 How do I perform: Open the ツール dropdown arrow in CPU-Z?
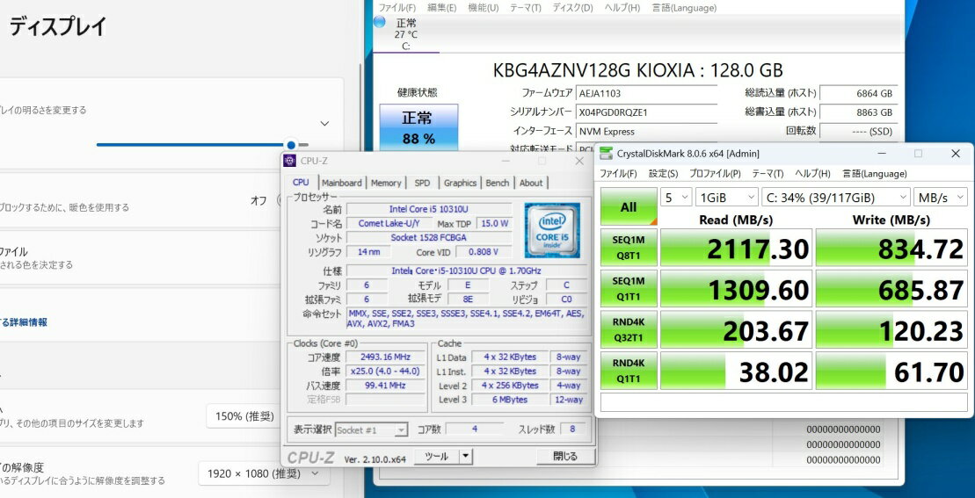[466, 457]
